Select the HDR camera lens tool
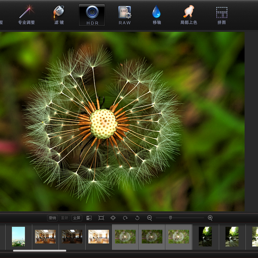This screenshot has width=258, height=258. pos(92,15)
